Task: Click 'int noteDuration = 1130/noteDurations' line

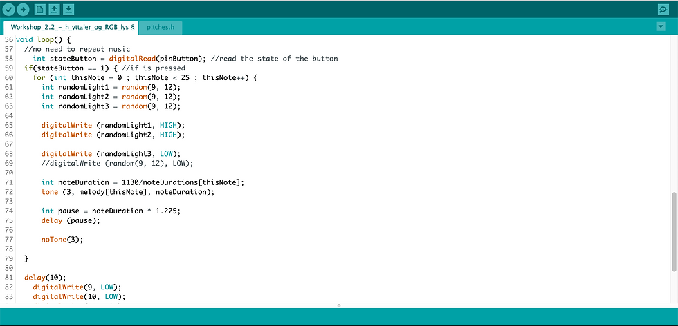Action: (x=143, y=182)
